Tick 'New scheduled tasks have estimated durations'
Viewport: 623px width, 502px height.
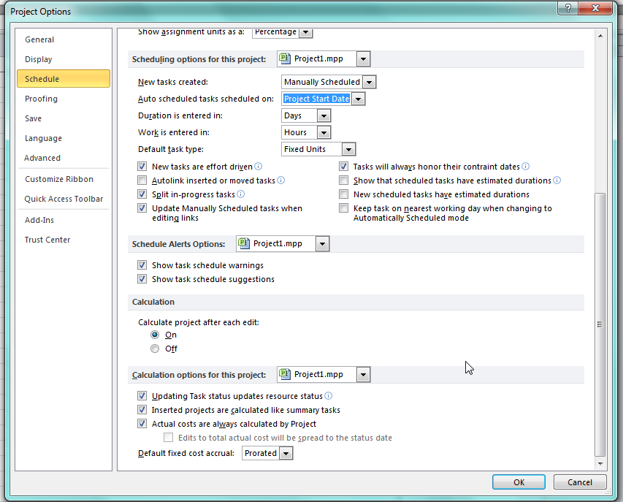click(344, 194)
